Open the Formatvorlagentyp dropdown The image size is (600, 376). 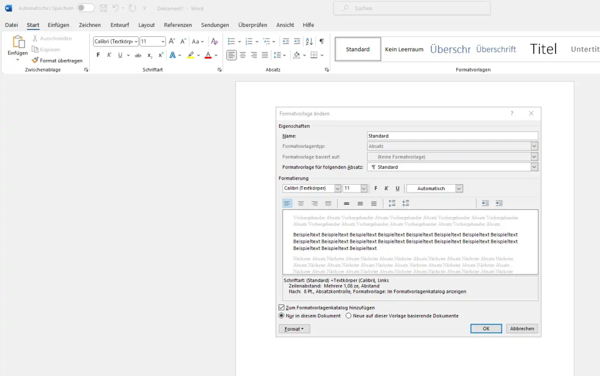click(534, 146)
